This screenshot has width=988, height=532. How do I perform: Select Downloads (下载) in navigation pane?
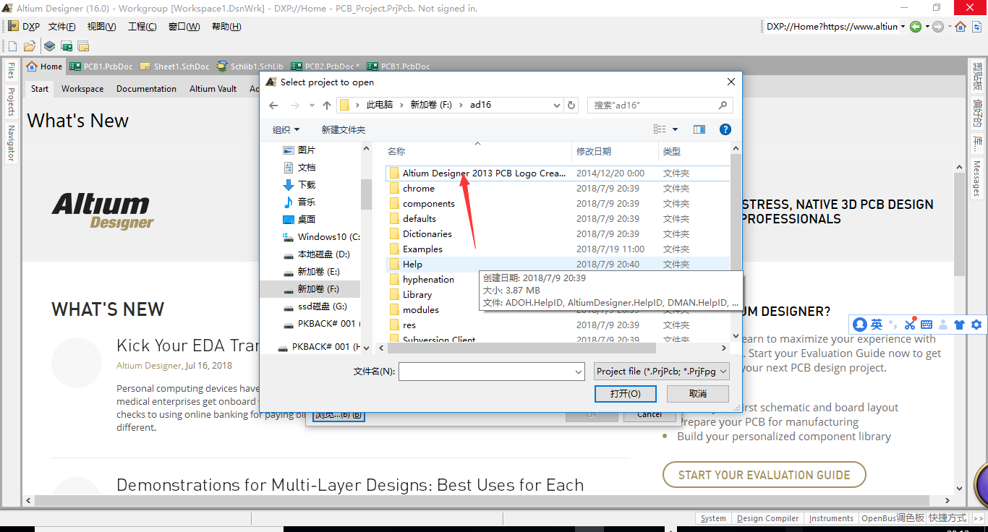click(x=307, y=185)
